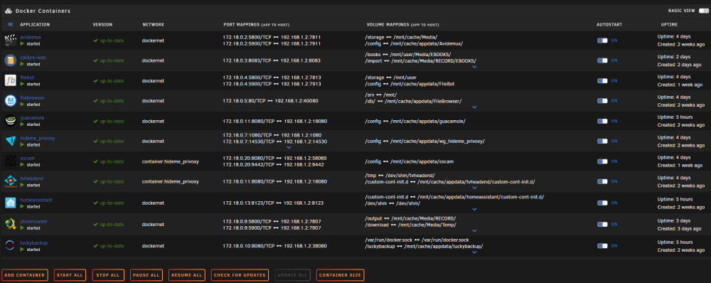Click the jdownloader icon
711x283 pixels.
[10, 224]
